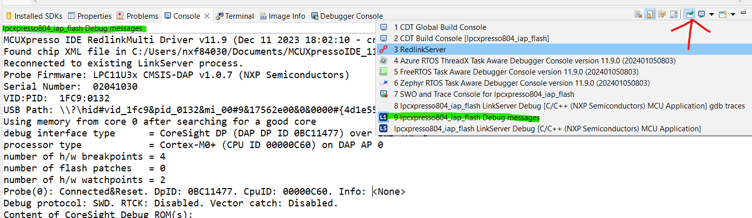Toggle the Scroll Lock button
The image size is (752, 218).
[x=650, y=15]
